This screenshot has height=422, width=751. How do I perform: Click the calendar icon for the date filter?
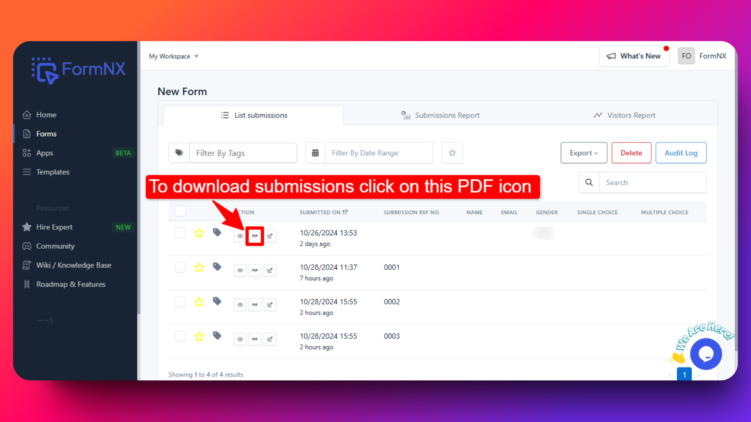(315, 153)
